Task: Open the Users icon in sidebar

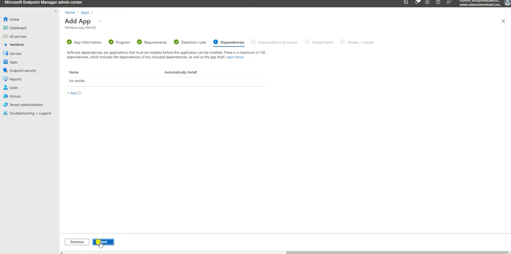Action: (5, 87)
